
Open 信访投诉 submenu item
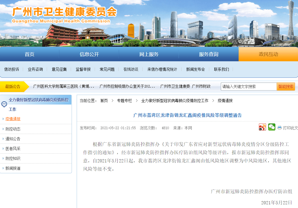12,70
